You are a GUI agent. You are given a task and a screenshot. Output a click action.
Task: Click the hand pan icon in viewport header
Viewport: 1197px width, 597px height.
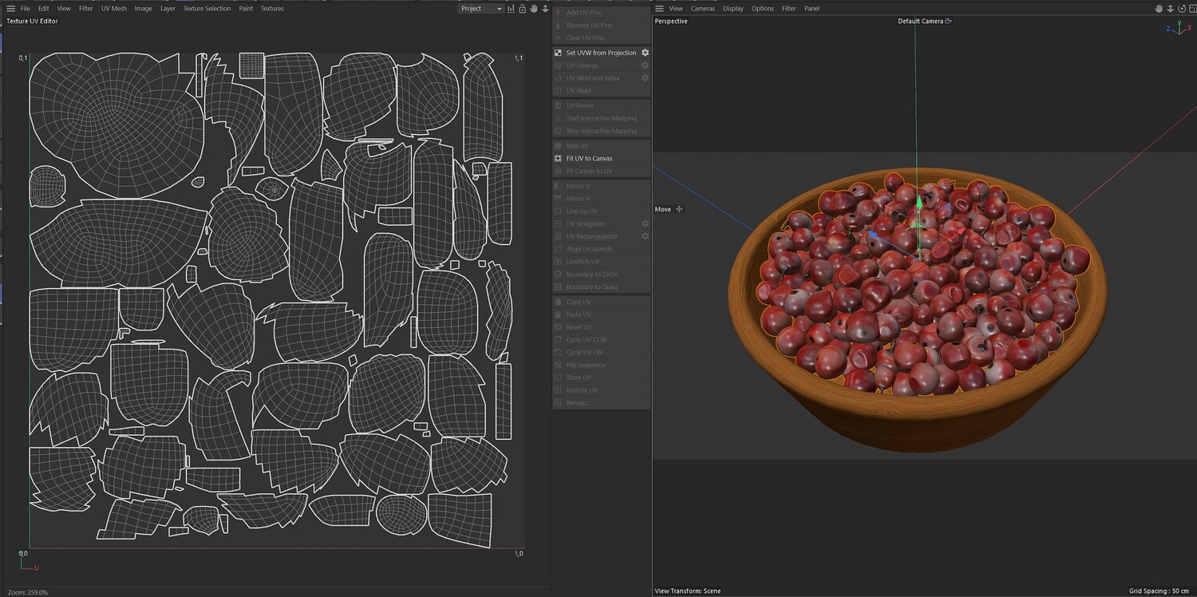pyautogui.click(x=1159, y=9)
